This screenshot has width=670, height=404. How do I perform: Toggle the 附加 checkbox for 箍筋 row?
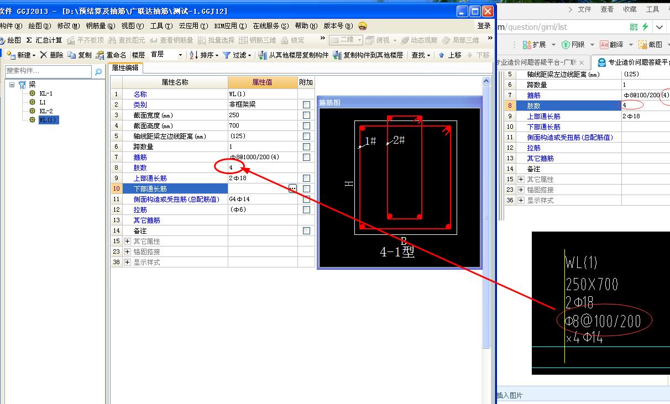(x=306, y=158)
